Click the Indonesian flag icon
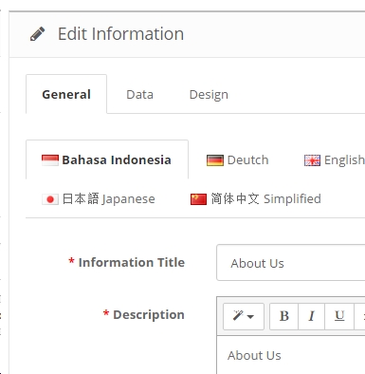The image size is (365, 374). pos(50,160)
